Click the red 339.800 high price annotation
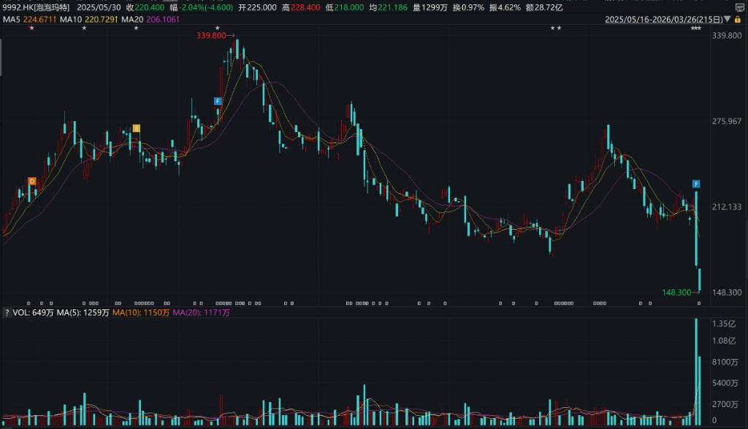Screen dimensions: 748x429 [213, 35]
